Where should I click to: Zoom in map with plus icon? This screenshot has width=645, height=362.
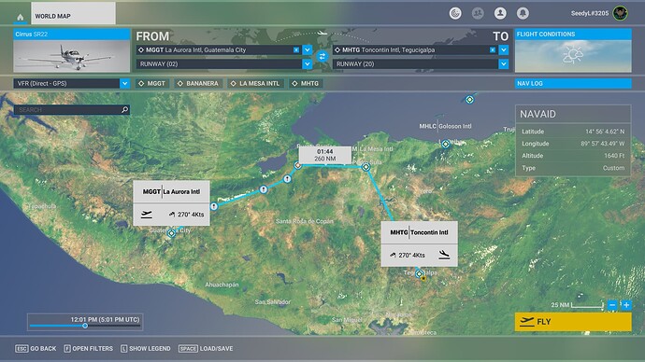[x=626, y=305]
